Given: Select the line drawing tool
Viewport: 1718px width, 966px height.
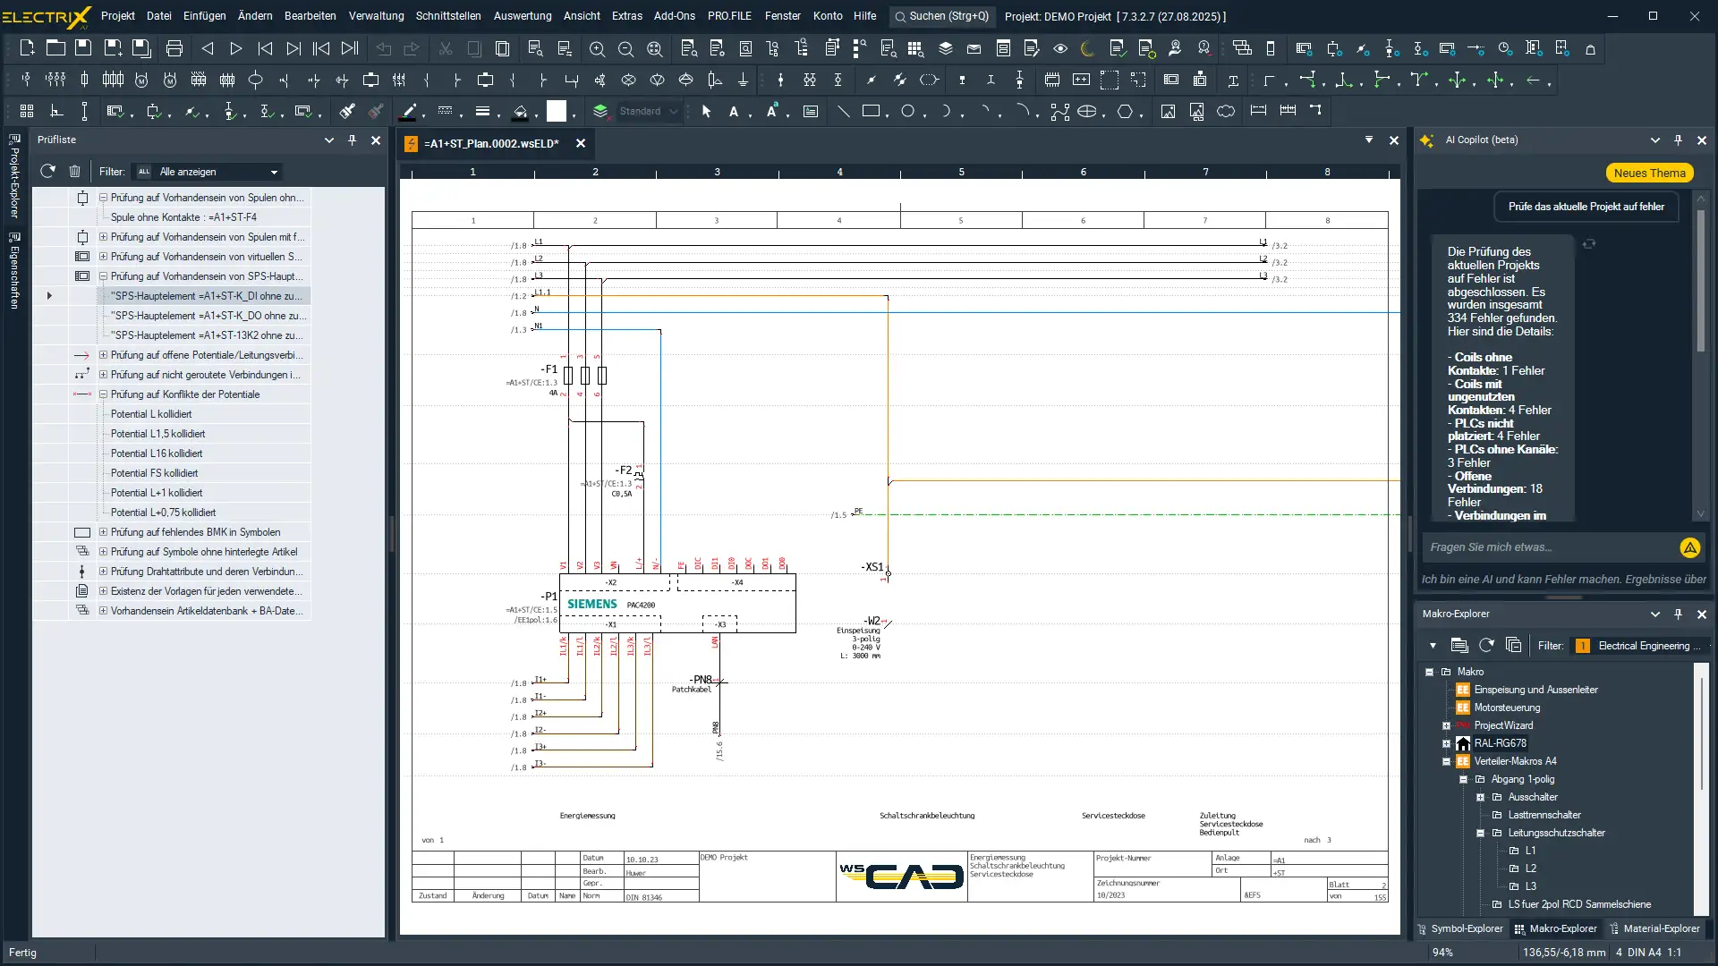Looking at the screenshot, I should point(843,111).
